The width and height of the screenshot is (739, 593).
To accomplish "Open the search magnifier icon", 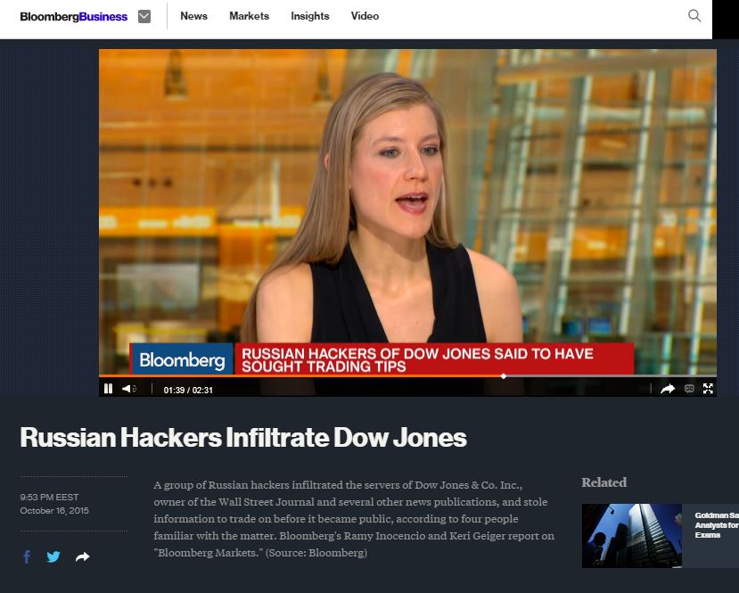I will point(694,15).
